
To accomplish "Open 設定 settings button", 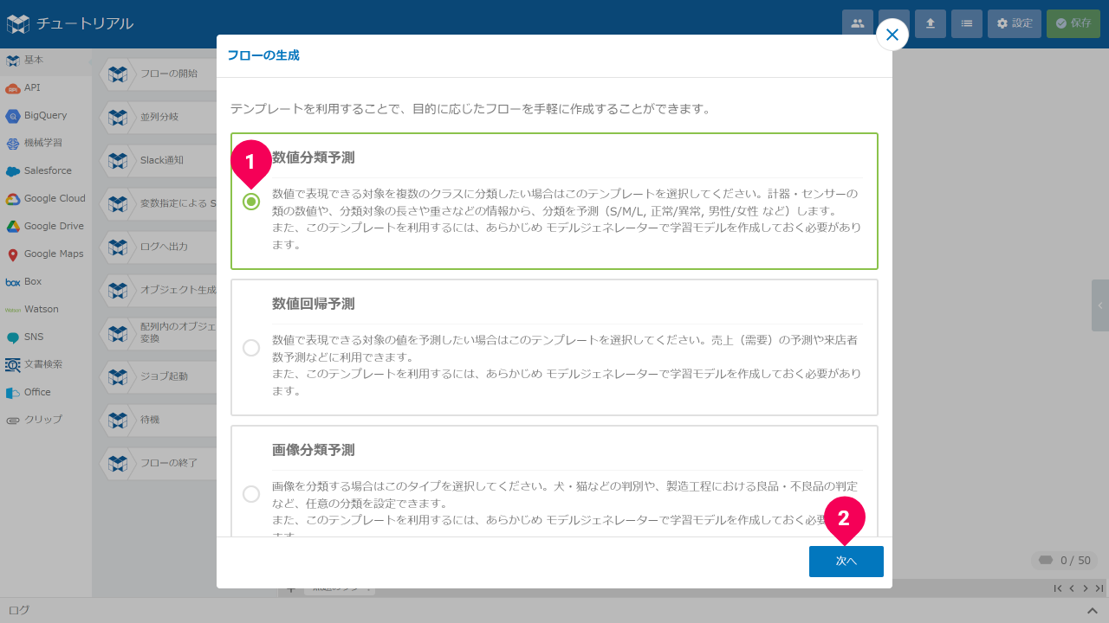I will [1015, 23].
